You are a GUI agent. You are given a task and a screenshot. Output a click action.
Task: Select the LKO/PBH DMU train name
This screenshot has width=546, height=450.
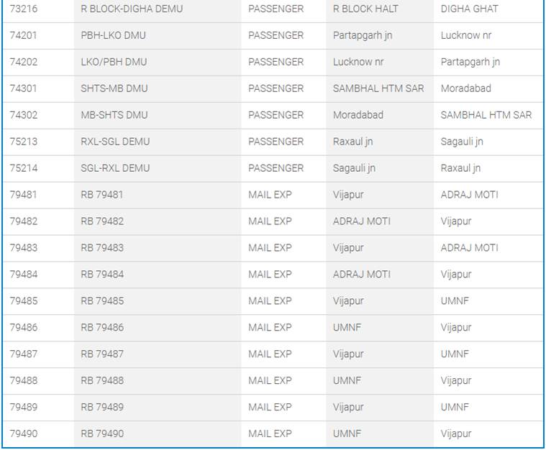click(x=114, y=62)
